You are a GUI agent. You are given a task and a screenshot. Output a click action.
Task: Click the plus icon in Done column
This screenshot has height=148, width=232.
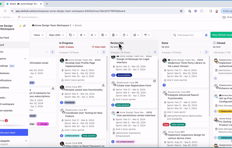(206, 52)
